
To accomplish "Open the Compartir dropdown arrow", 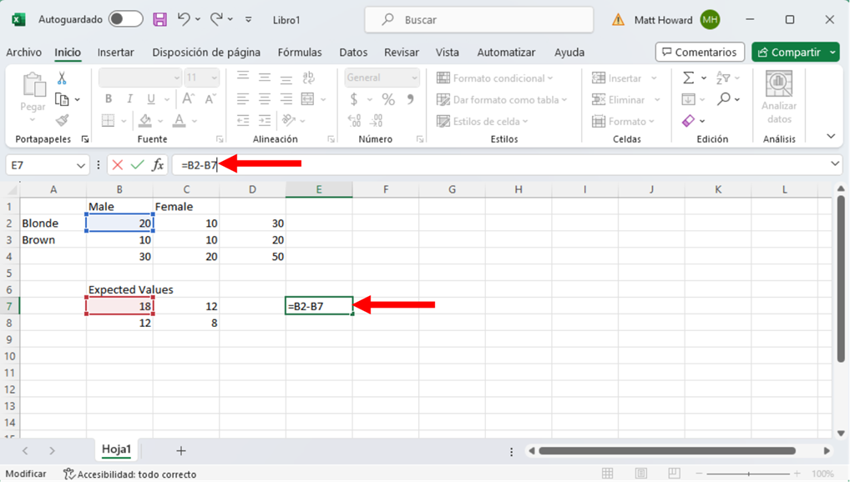I will (832, 53).
